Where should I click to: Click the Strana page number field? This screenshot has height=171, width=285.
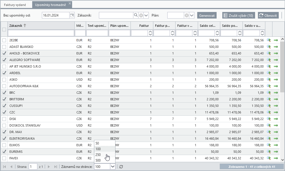33,167
